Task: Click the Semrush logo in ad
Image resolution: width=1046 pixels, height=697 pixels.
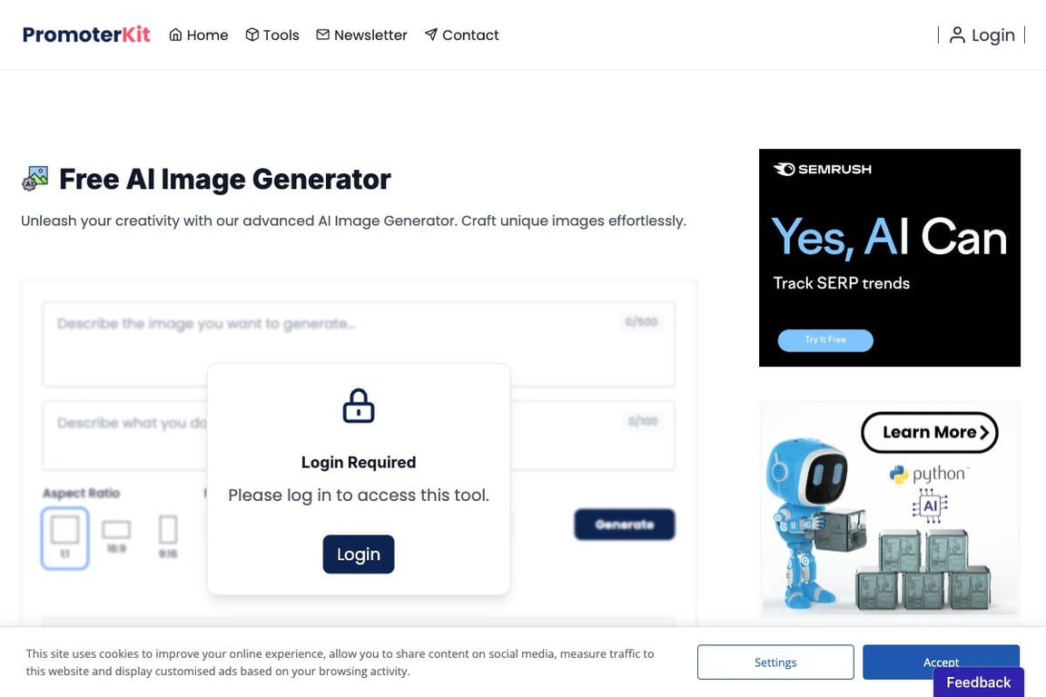Action: [x=822, y=170]
